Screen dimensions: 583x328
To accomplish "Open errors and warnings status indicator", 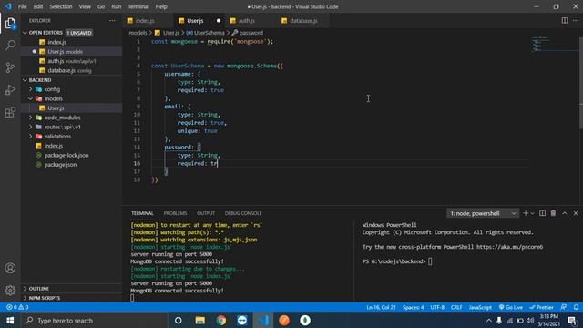I will (17, 307).
